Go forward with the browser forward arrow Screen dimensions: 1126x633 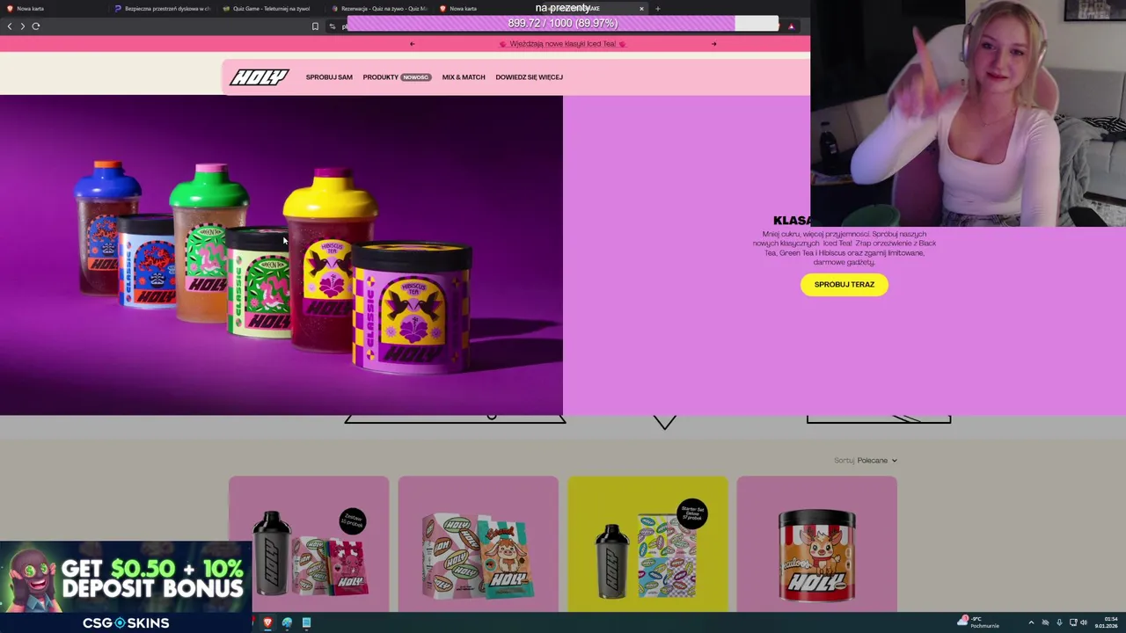23,26
